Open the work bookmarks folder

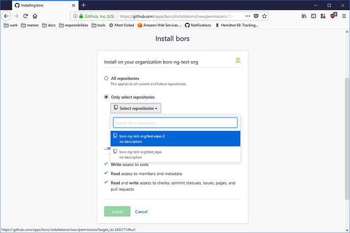(11, 25)
